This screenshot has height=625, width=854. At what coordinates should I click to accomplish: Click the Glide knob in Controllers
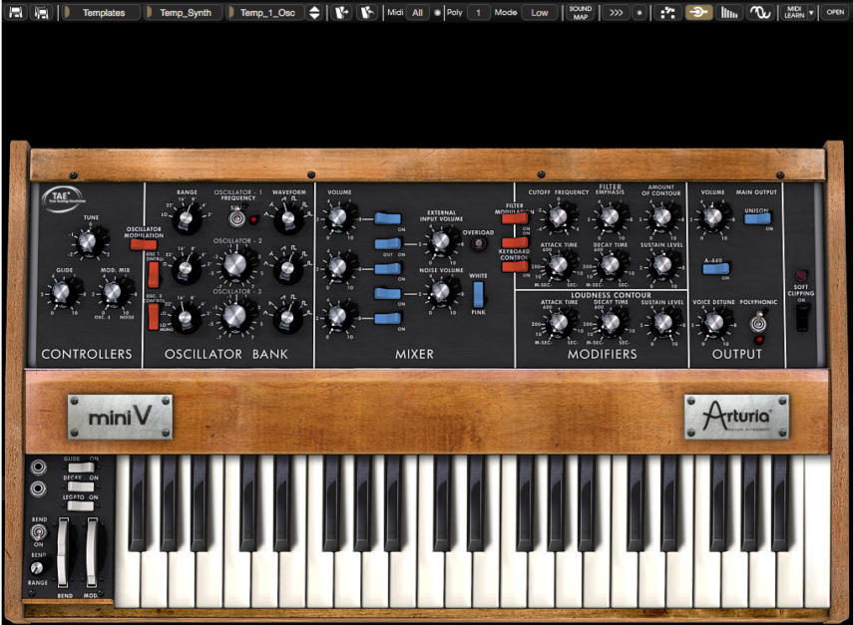click(62, 293)
